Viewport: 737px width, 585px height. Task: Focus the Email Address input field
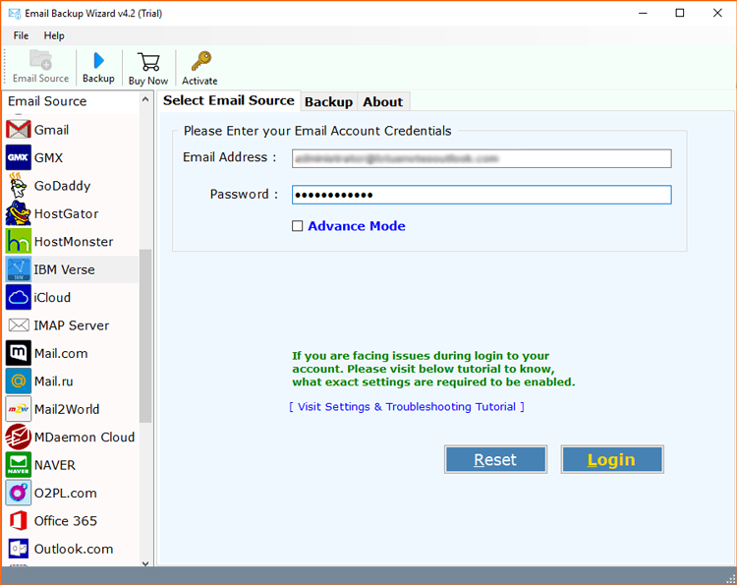coord(482,158)
